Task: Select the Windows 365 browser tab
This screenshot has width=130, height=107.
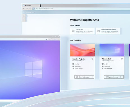Action: coord(31,6)
